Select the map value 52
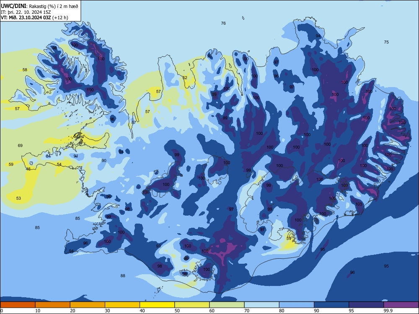The width and height of the screenshot is (419, 314). pos(185,78)
